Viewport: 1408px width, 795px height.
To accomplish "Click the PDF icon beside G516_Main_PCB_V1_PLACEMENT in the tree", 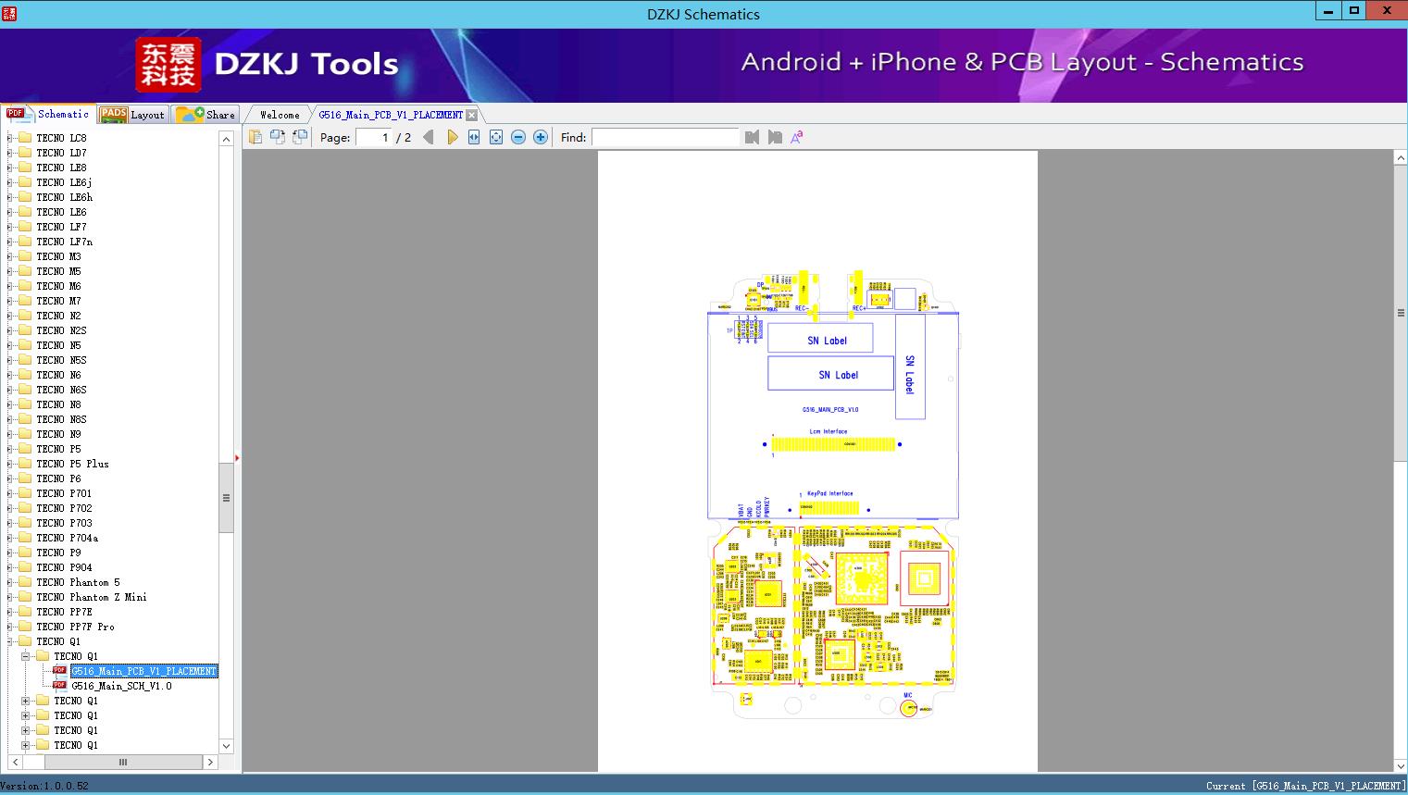I will click(x=59, y=671).
